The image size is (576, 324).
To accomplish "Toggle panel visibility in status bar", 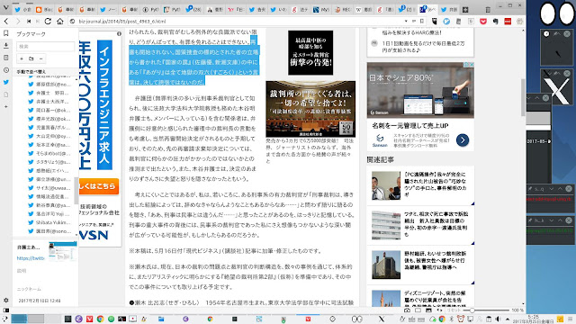I will tap(6, 310).
